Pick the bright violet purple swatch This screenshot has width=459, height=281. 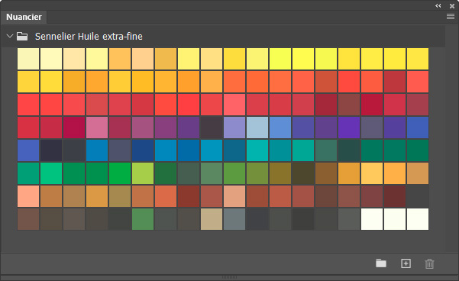pyautogui.click(x=349, y=128)
